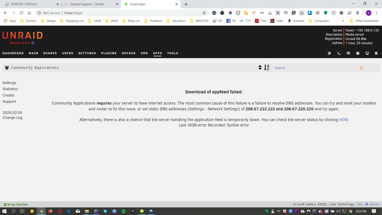Toggle the sort direction up-down arrows

click(260, 68)
